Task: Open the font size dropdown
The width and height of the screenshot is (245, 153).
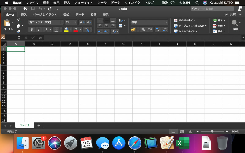Action: point(76,22)
